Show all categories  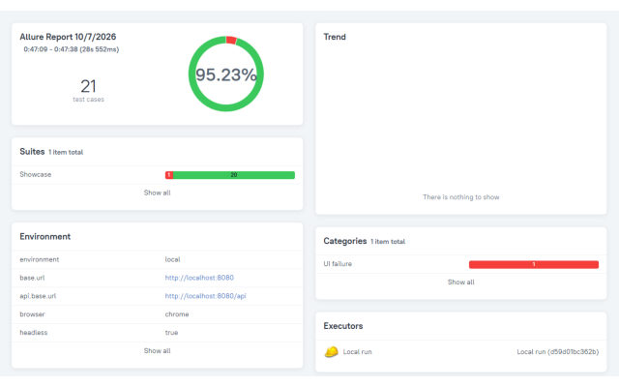(460, 282)
